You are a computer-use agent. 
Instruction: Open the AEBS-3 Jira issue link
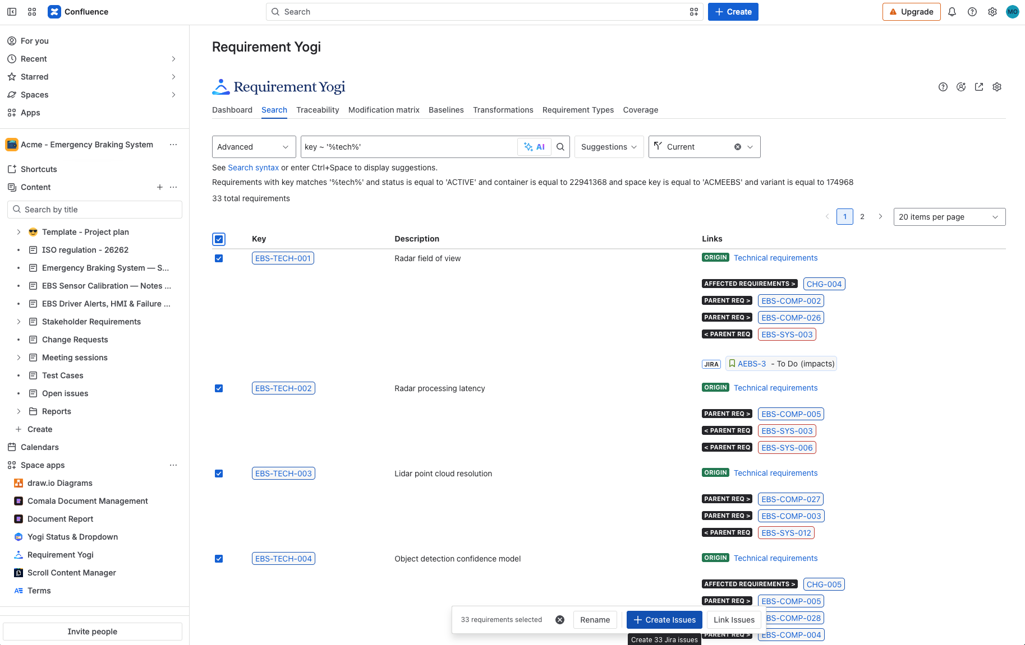(x=752, y=364)
